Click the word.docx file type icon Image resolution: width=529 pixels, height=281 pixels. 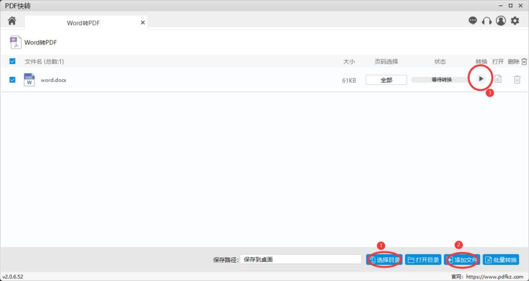29,80
